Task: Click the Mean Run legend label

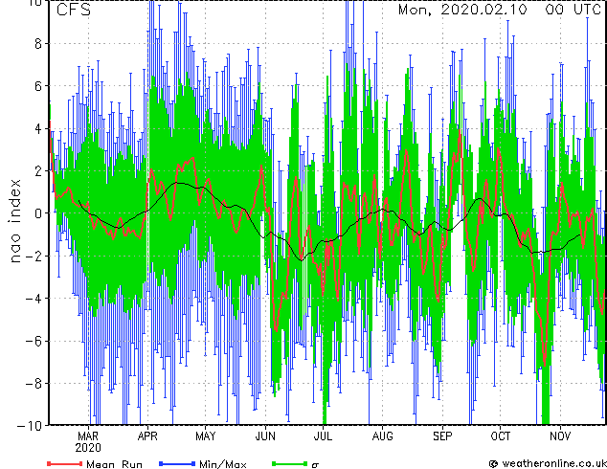Action: click(114, 464)
